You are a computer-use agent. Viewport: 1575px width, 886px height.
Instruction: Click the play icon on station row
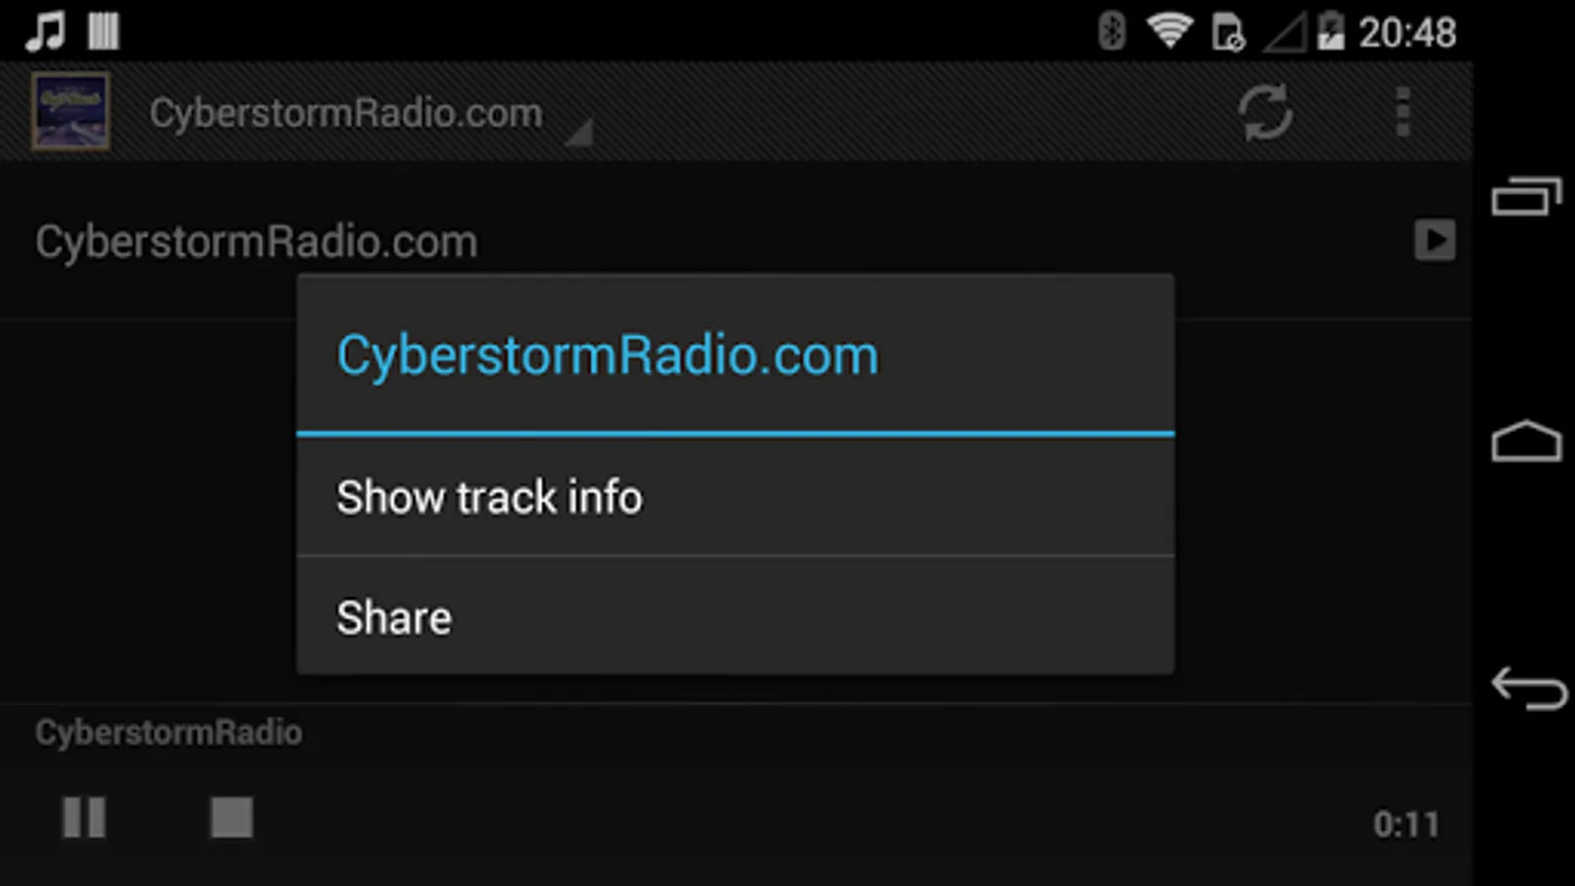1434,240
